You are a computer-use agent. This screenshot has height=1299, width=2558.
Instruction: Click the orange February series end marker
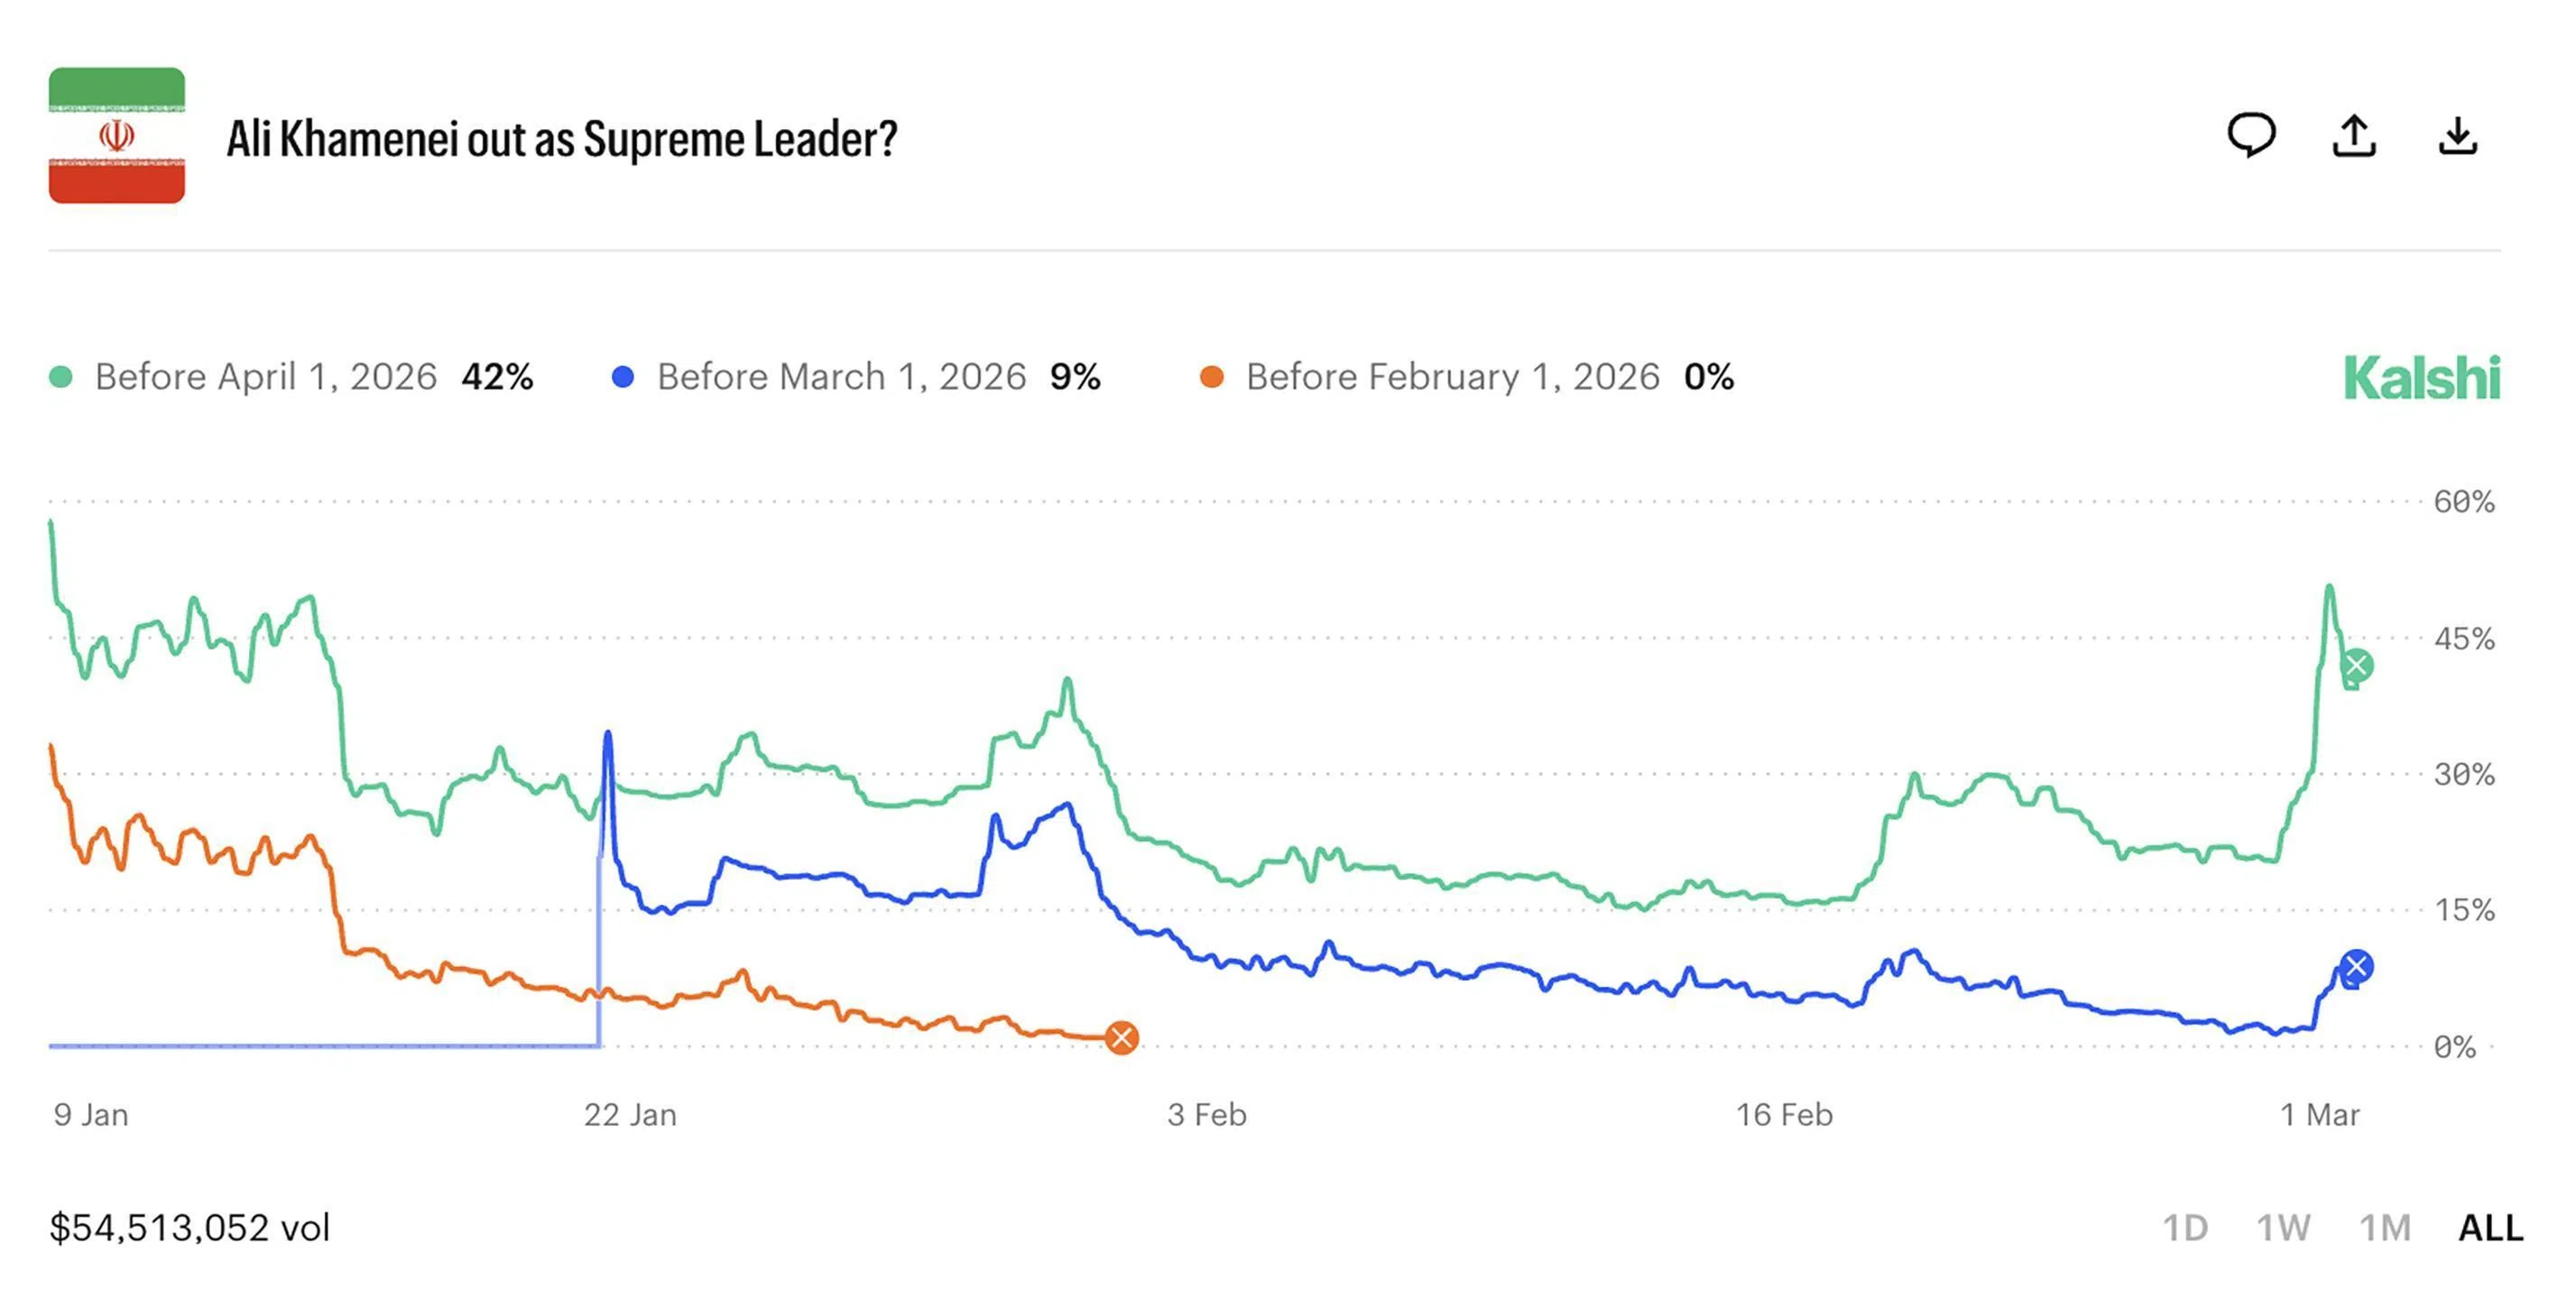coord(1122,1037)
